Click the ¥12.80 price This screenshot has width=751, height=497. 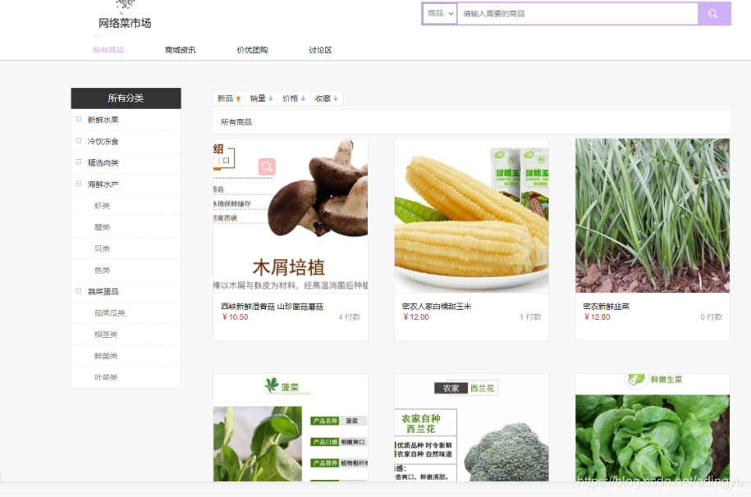tap(597, 317)
